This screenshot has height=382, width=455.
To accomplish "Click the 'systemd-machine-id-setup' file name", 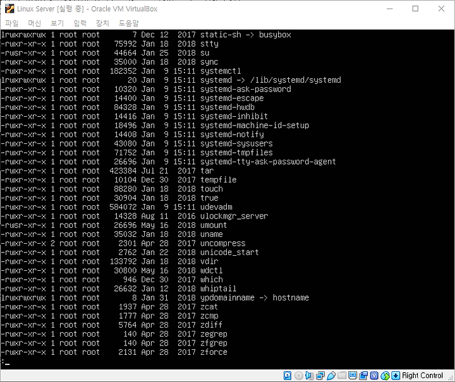I will click(255, 126).
